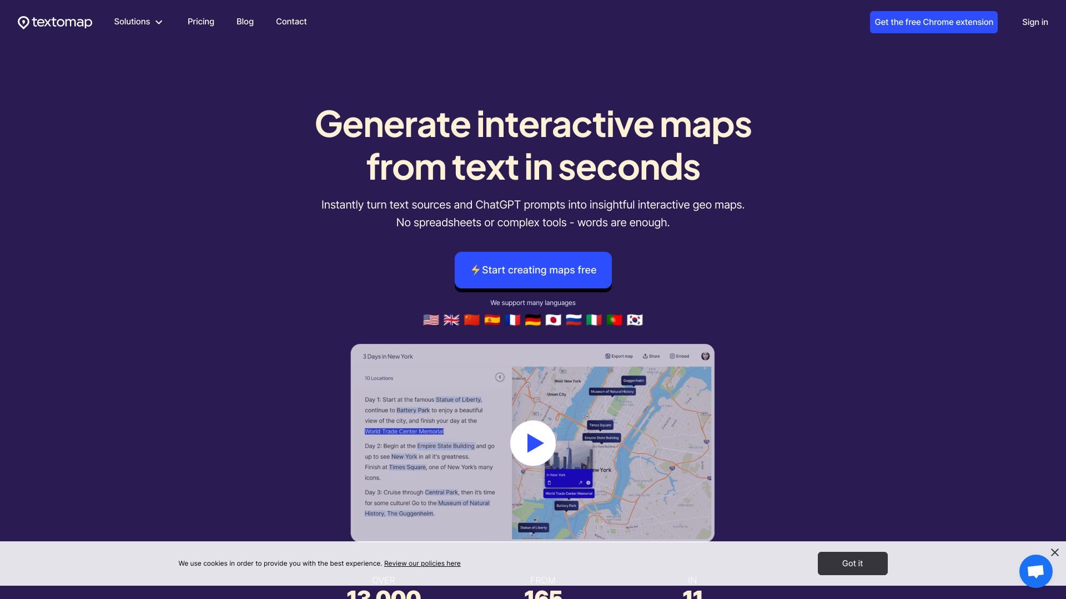
Task: Click the Got it cookie consent button
Action: 852,563
